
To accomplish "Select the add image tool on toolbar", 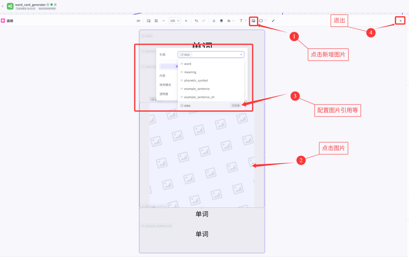I will pyautogui.click(x=254, y=21).
